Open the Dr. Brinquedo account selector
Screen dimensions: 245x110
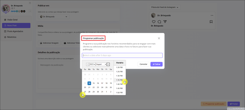point(54,17)
